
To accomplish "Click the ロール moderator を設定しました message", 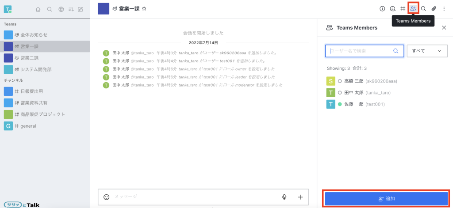I will click(230, 85).
